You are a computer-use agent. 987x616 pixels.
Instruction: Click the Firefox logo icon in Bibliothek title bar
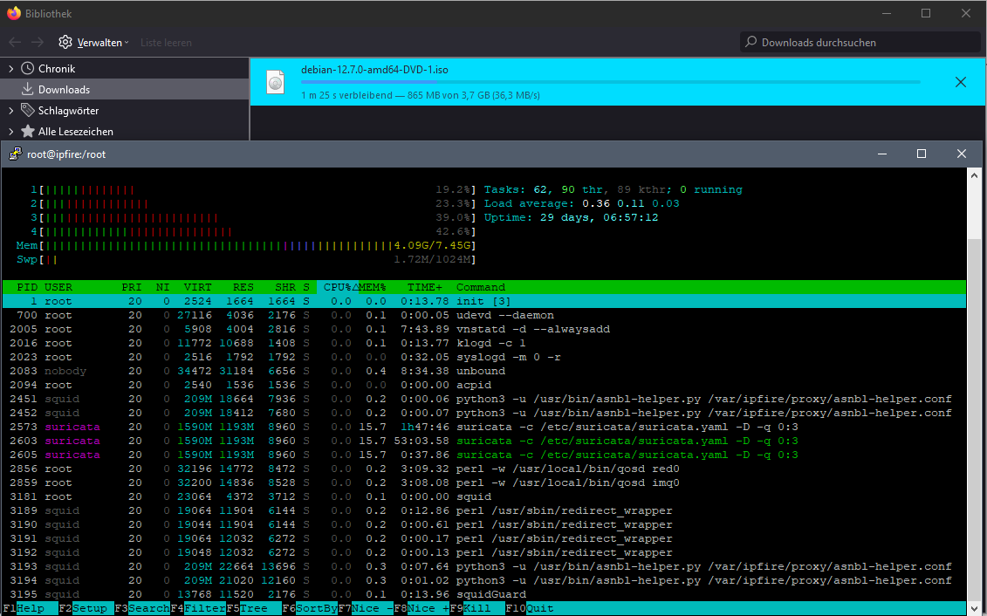14,13
